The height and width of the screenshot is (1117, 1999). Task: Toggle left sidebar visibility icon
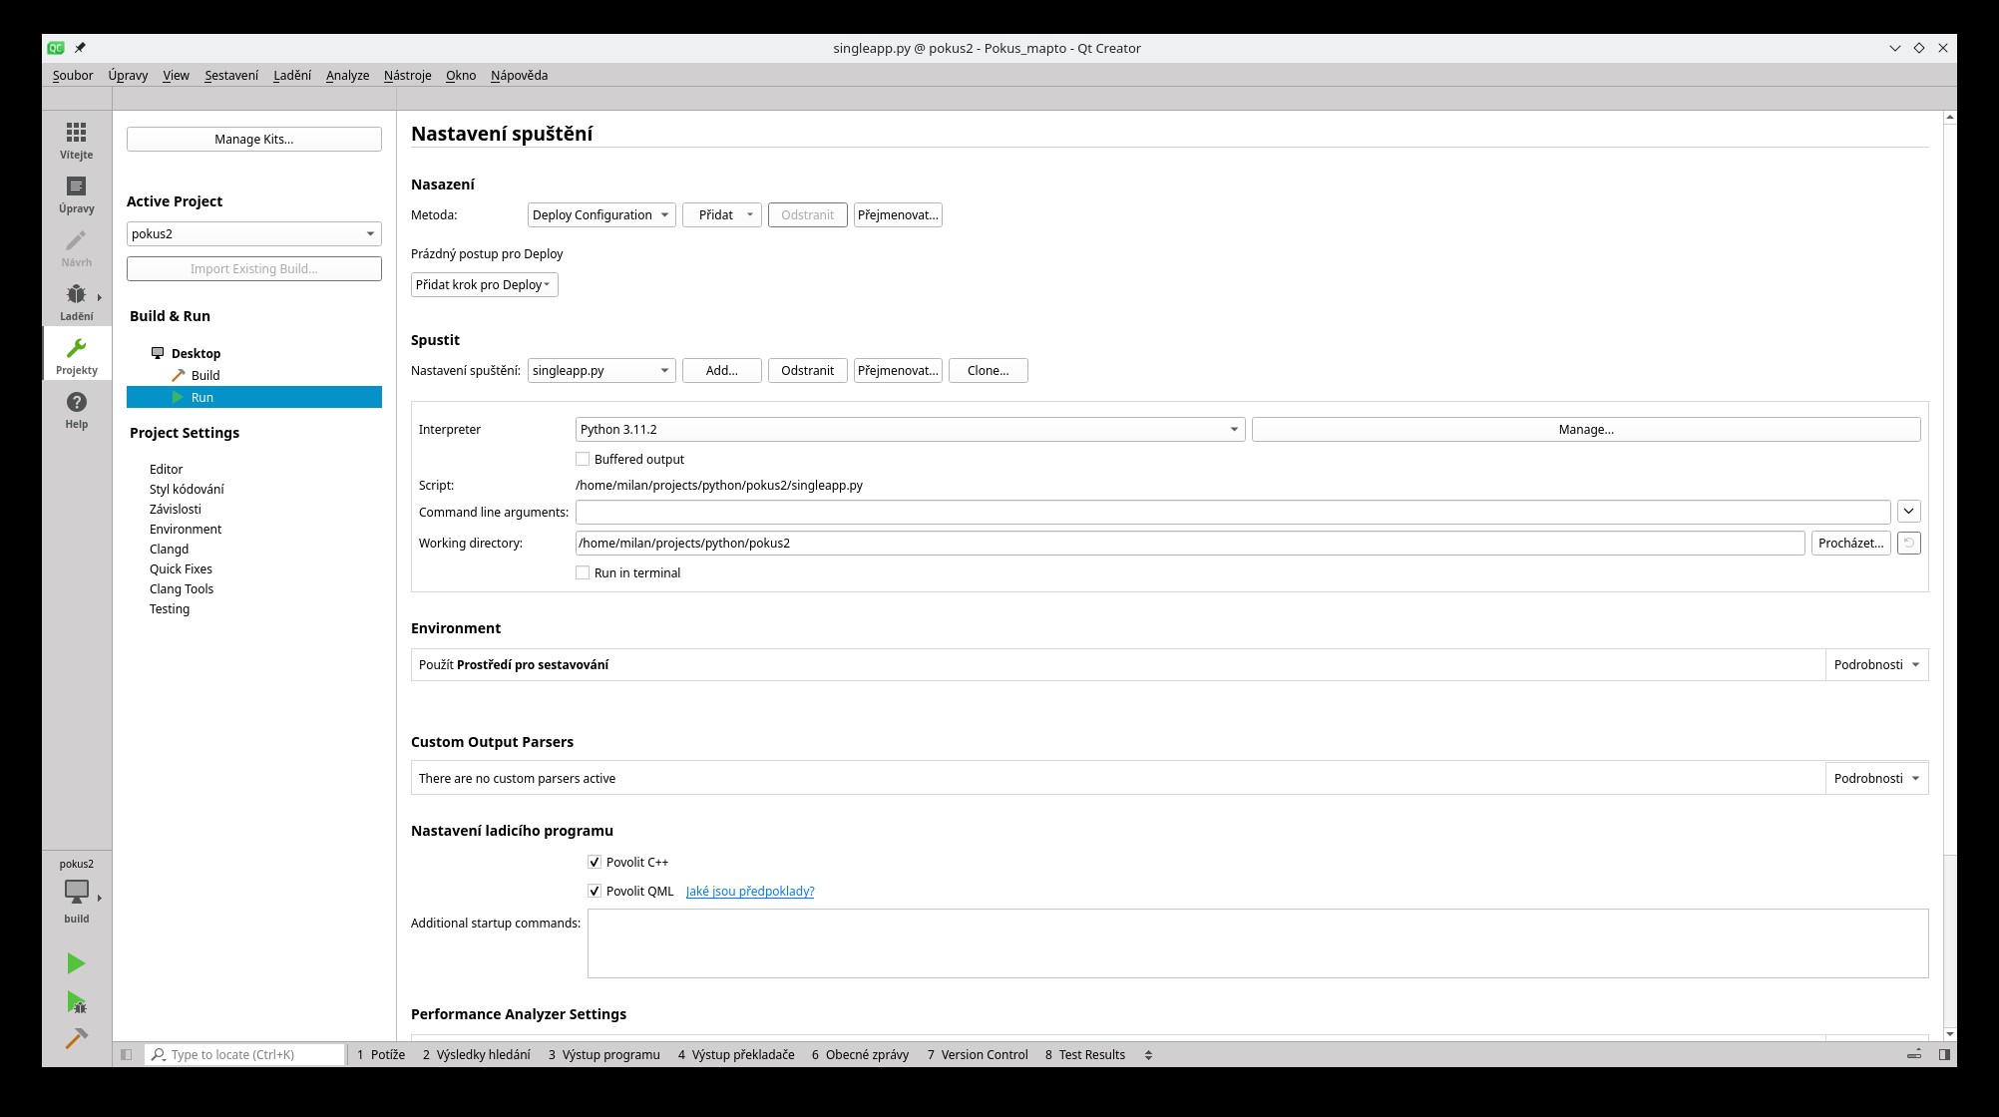[126, 1054]
